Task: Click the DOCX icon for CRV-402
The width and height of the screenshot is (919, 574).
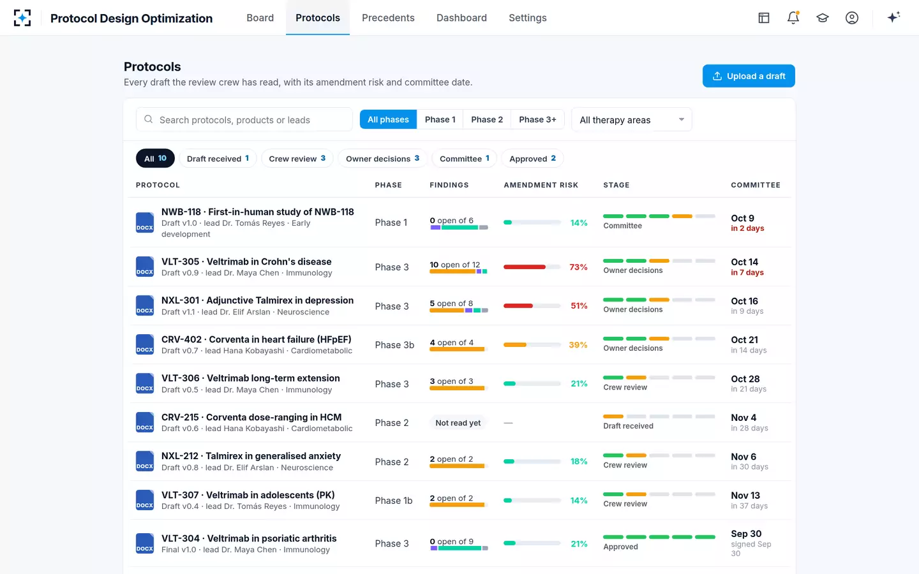Action: tap(145, 344)
